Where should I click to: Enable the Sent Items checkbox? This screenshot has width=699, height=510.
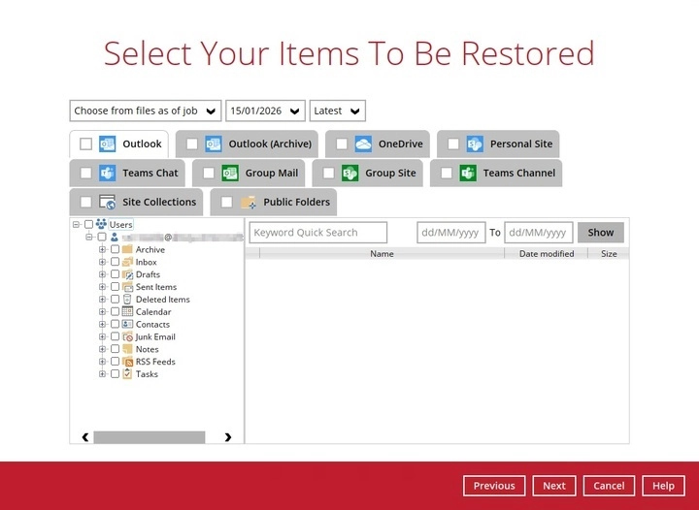(x=116, y=287)
